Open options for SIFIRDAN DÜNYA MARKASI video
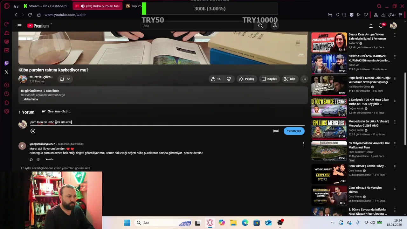 [395, 57]
